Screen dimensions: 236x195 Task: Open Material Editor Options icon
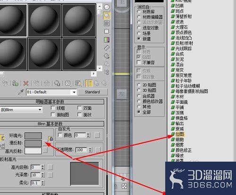click(x=107, y=56)
